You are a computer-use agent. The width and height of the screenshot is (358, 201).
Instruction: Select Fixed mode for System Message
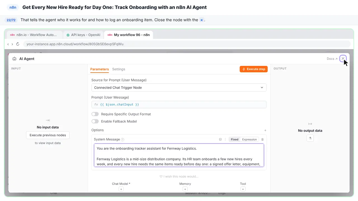[x=235, y=139]
